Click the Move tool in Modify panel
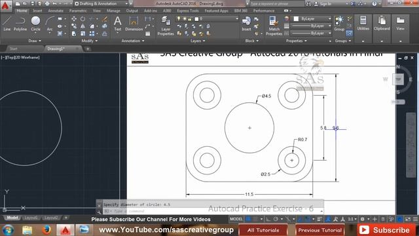Image resolution: width=419 pixels, height=236 pixels. 74,19
